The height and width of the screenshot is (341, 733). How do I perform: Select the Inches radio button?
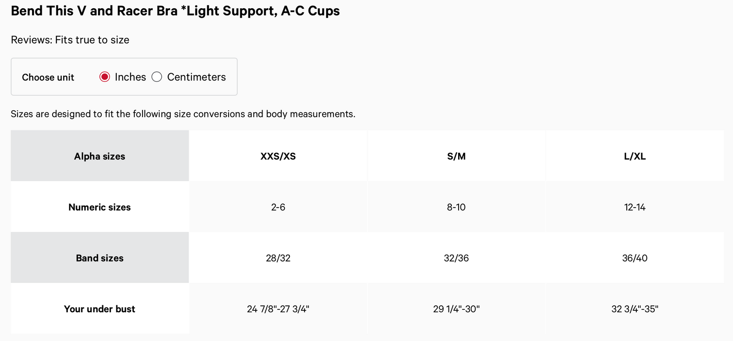click(105, 77)
